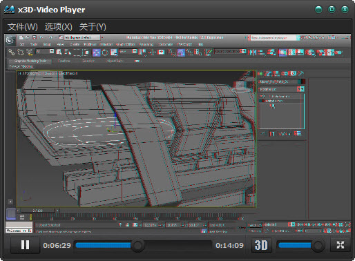Image resolution: width=355 pixels, height=261 pixels.
Task: Minimize the x3D-Video Player window
Action: pyautogui.click(x=318, y=10)
